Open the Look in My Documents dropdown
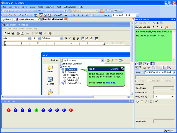The image size is (177, 133). 102,60
